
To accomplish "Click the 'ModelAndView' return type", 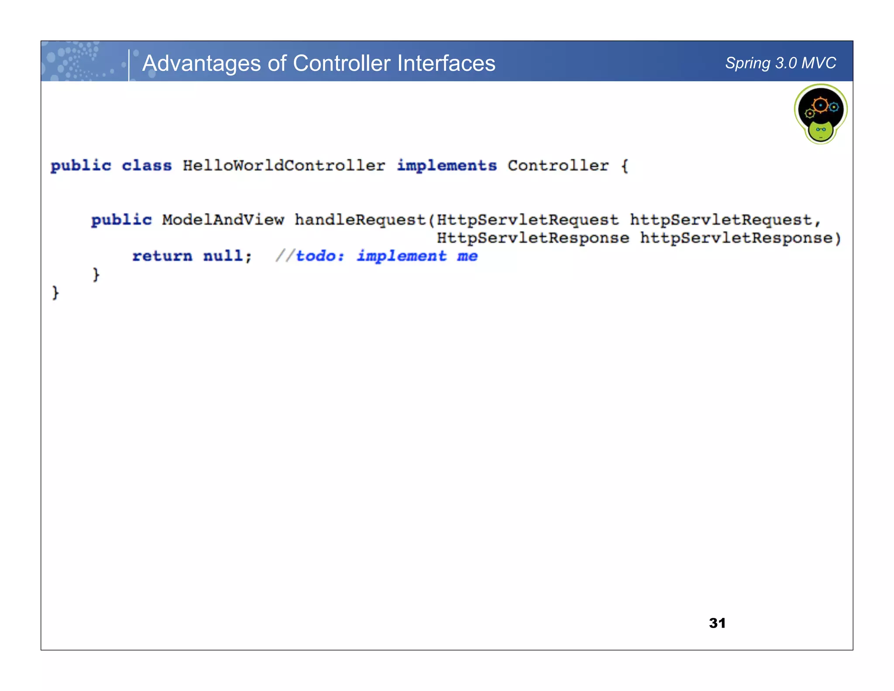I will pos(223,219).
